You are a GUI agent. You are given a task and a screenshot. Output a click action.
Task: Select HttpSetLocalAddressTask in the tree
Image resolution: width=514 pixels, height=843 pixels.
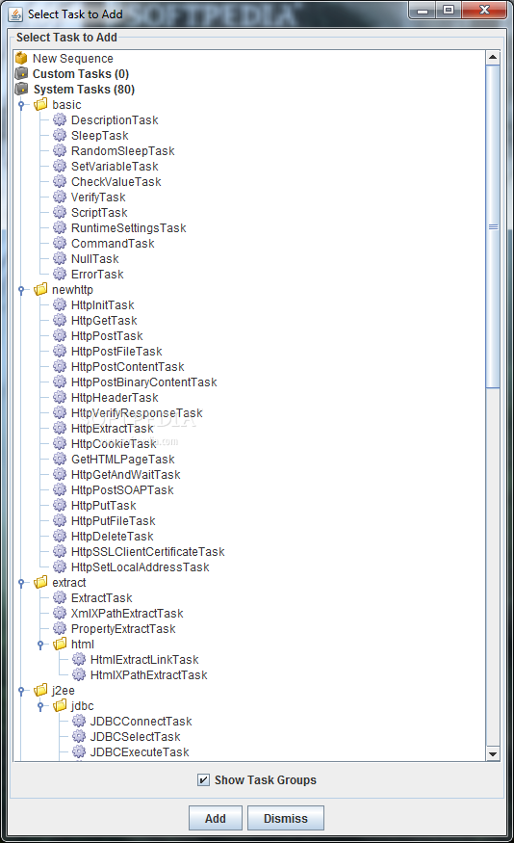click(140, 567)
